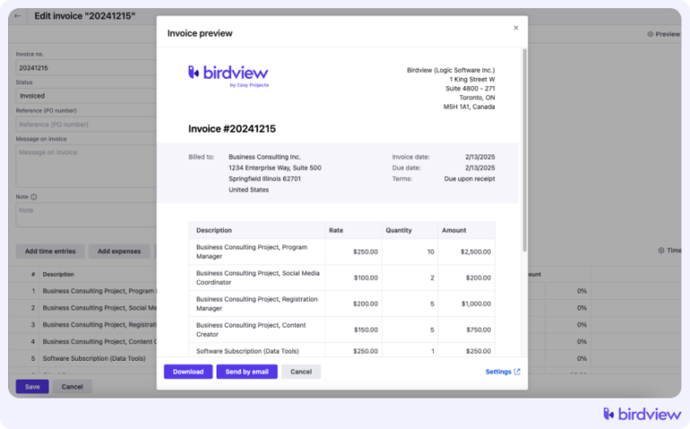Click the invoice preview vertical scrollbar
The width and height of the screenshot is (690, 429).
tap(524, 150)
